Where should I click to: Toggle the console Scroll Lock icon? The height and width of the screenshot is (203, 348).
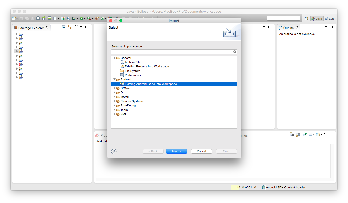(x=297, y=134)
